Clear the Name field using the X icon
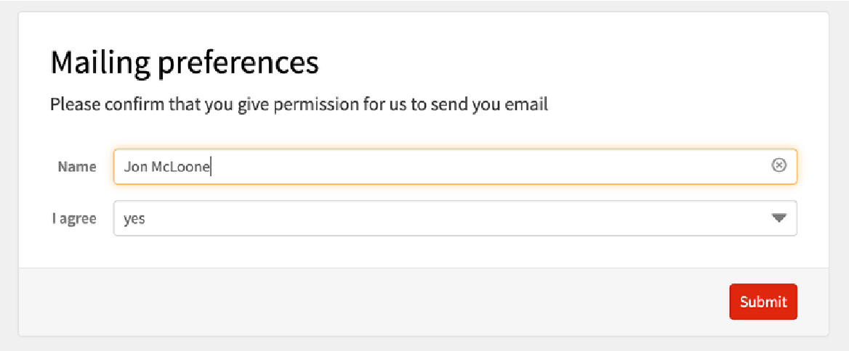Viewport: 849px width, 351px height. click(778, 166)
